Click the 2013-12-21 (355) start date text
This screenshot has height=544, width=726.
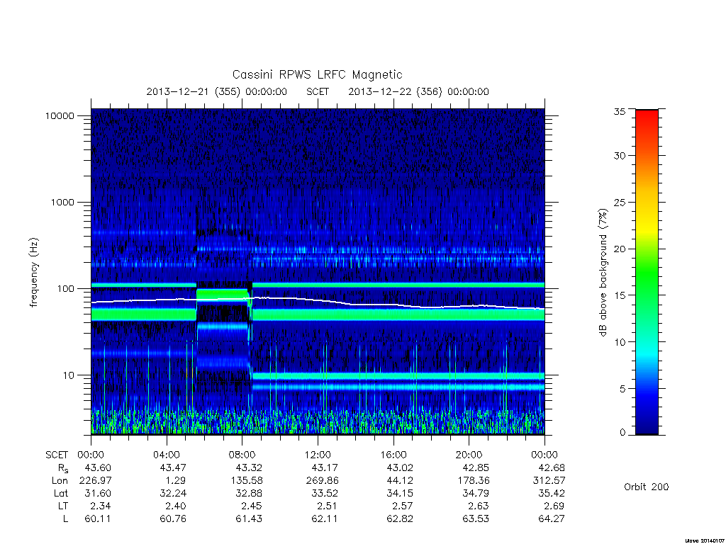tap(217, 91)
